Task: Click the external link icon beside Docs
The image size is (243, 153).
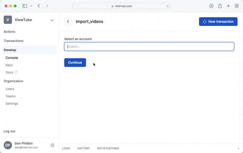Action: coord(16,72)
